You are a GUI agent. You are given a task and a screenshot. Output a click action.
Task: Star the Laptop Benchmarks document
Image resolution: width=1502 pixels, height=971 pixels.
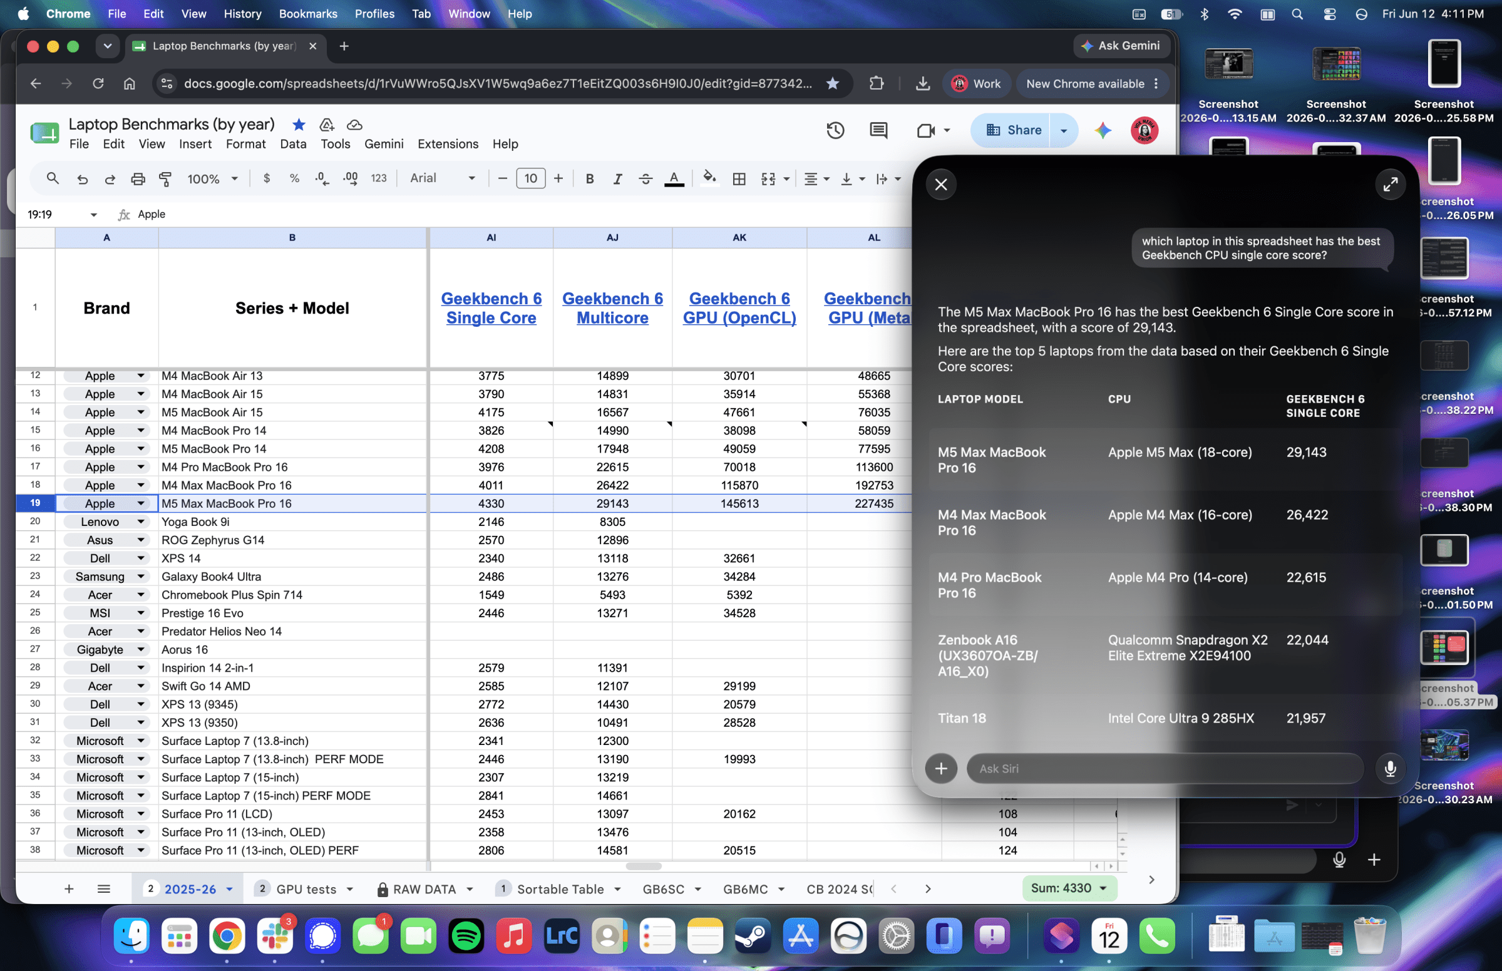point(299,124)
